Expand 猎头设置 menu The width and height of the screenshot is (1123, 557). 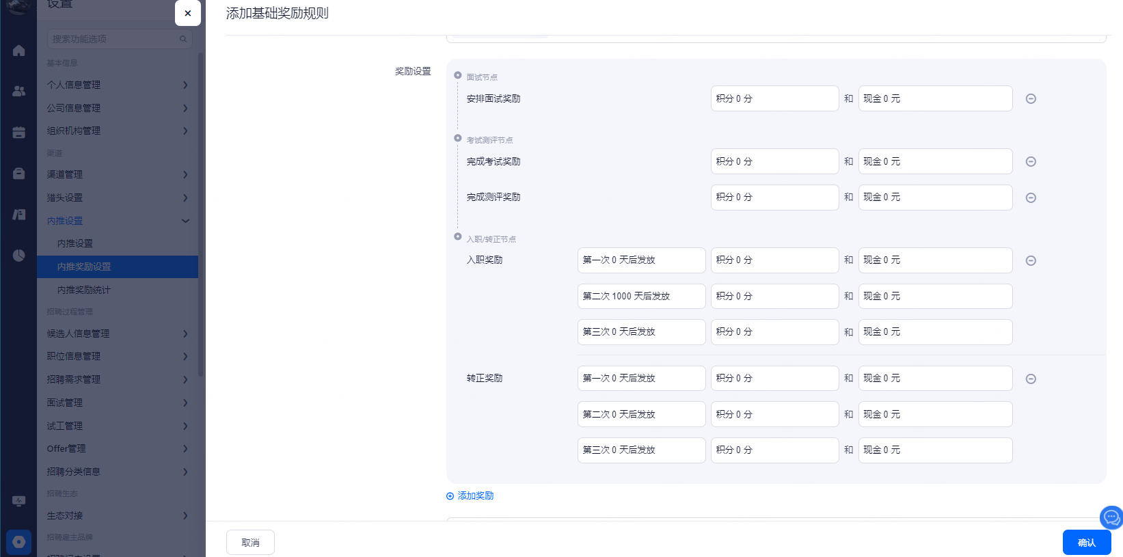[118, 198]
